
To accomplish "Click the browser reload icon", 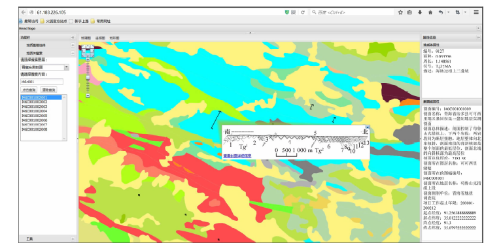I will (x=303, y=12).
